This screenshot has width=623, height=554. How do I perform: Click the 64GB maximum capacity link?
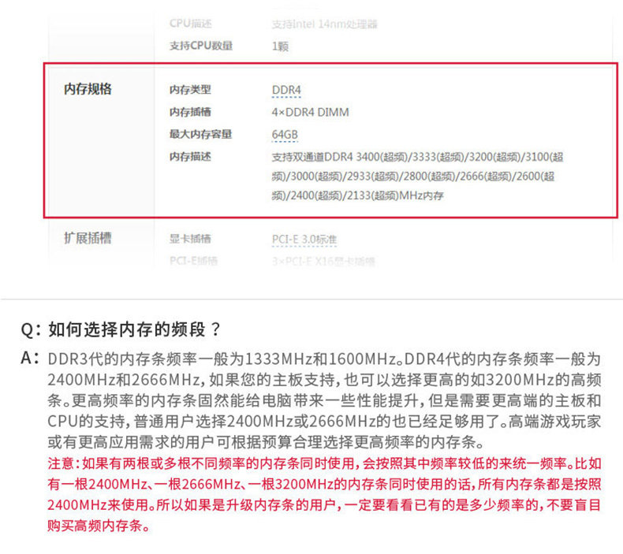point(285,135)
